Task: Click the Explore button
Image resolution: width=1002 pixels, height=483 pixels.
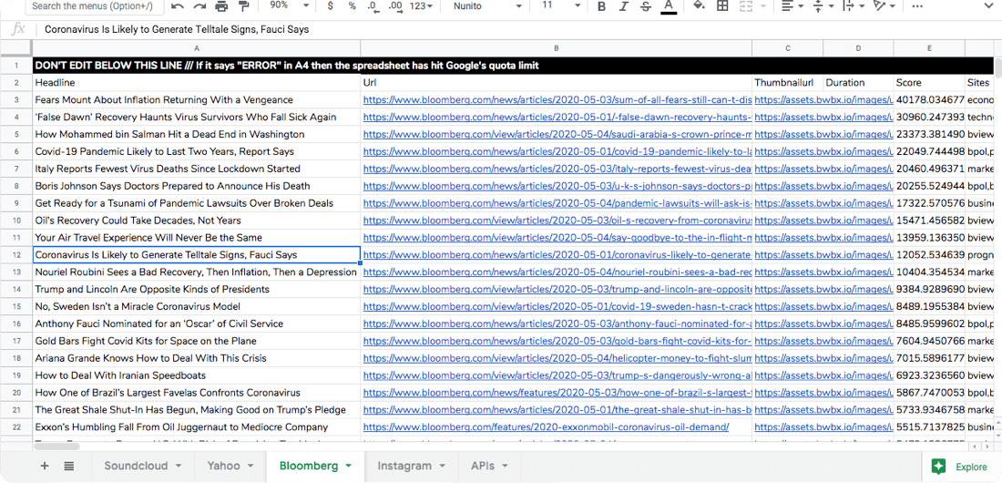Action: (x=961, y=467)
